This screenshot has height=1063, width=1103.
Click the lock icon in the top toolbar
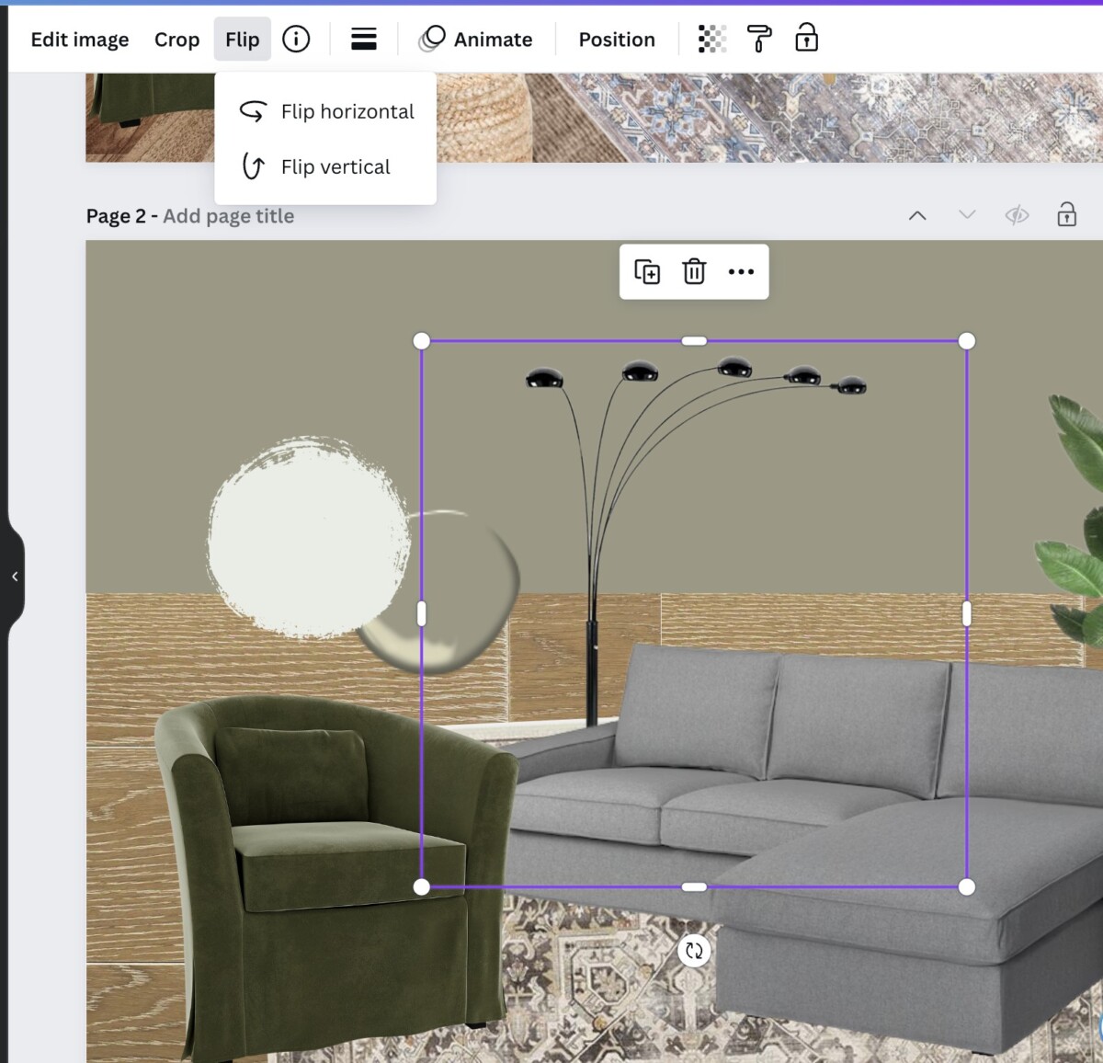tap(806, 39)
